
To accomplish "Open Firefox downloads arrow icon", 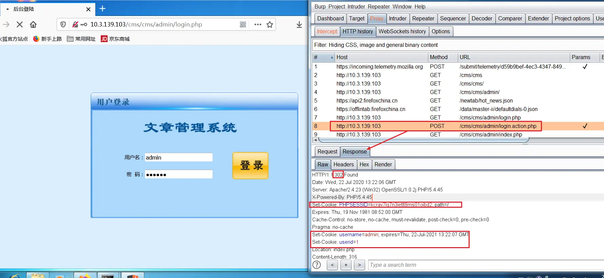I will tap(299, 24).
